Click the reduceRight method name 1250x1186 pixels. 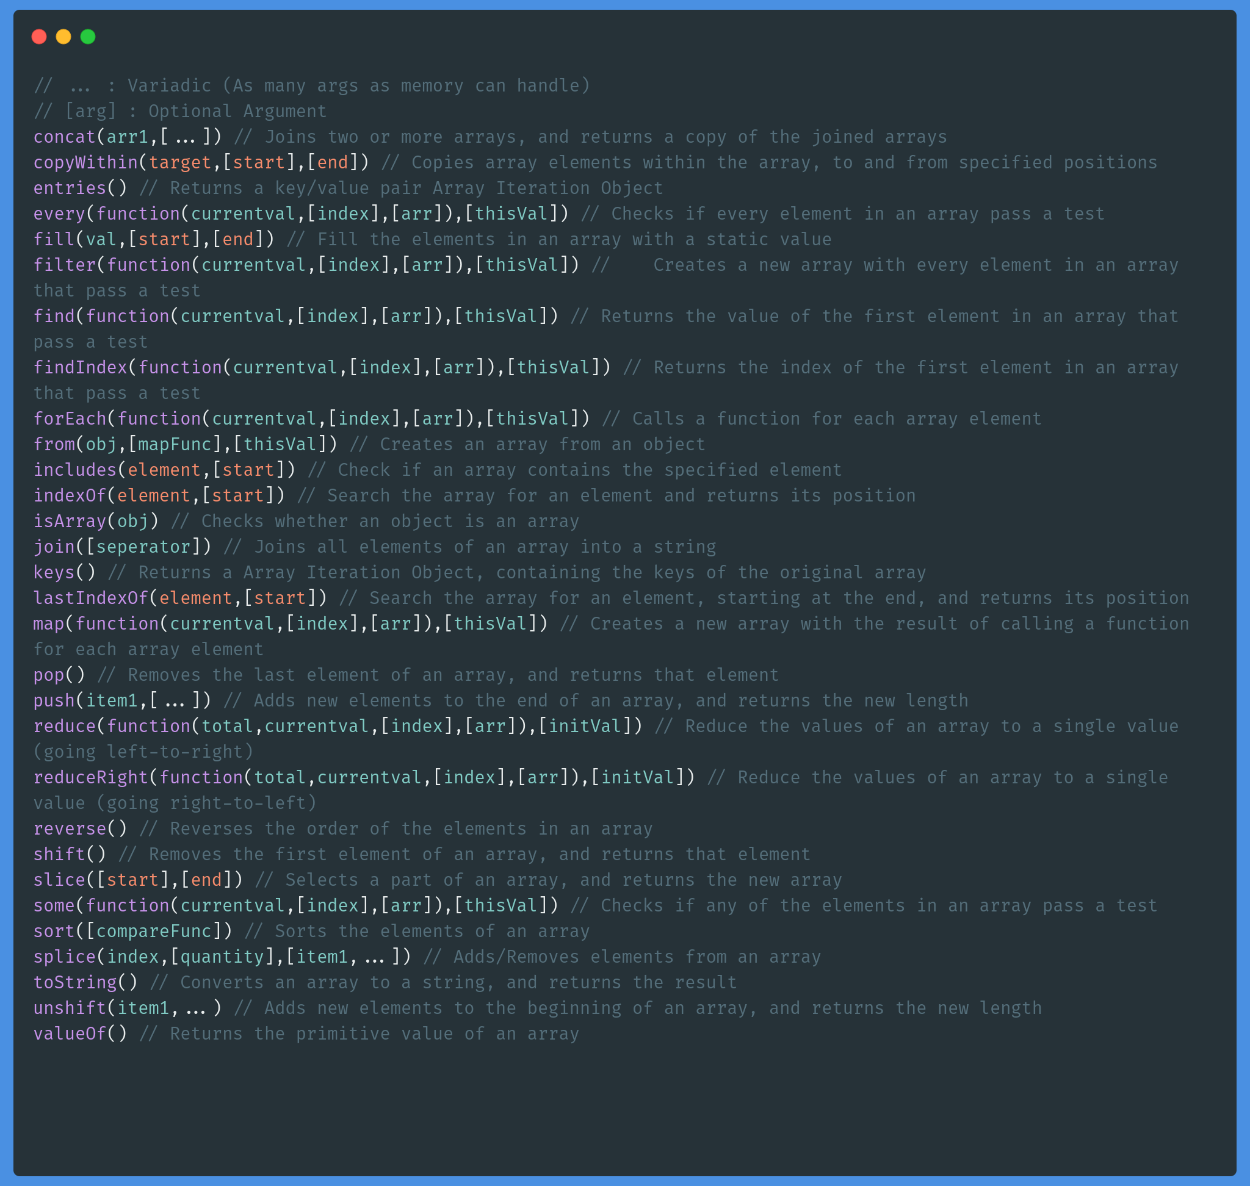[x=90, y=778]
